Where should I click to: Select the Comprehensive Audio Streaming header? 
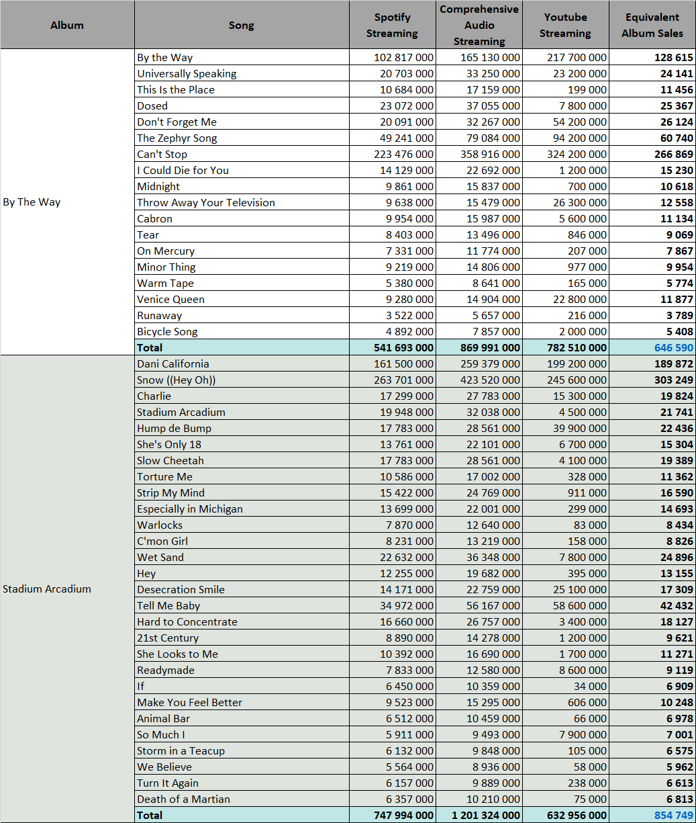[x=479, y=25]
